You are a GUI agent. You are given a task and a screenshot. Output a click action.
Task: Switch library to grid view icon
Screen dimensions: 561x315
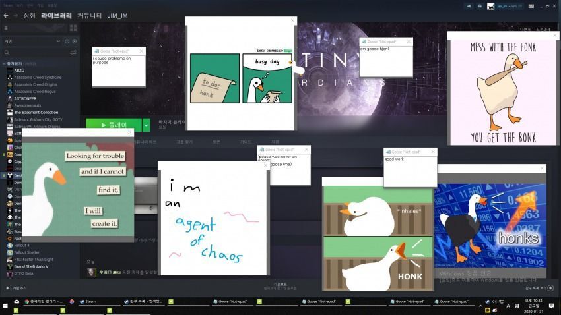tap(73, 28)
